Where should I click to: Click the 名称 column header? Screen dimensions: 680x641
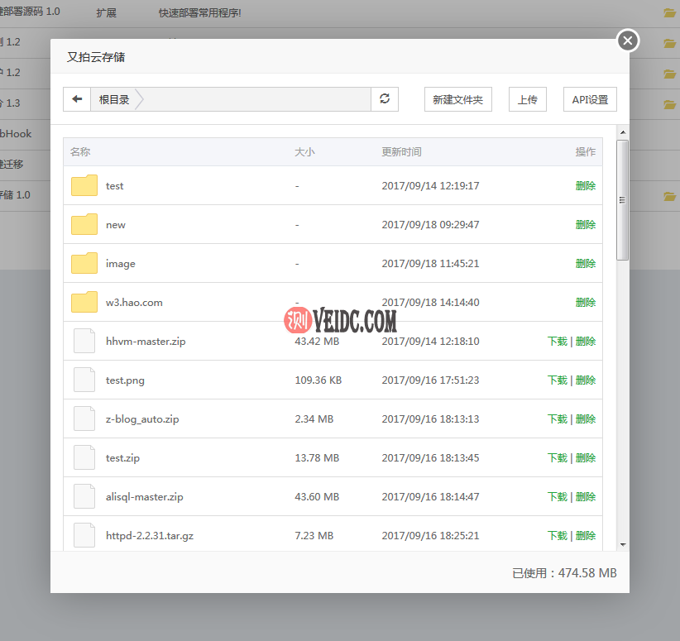[80, 152]
